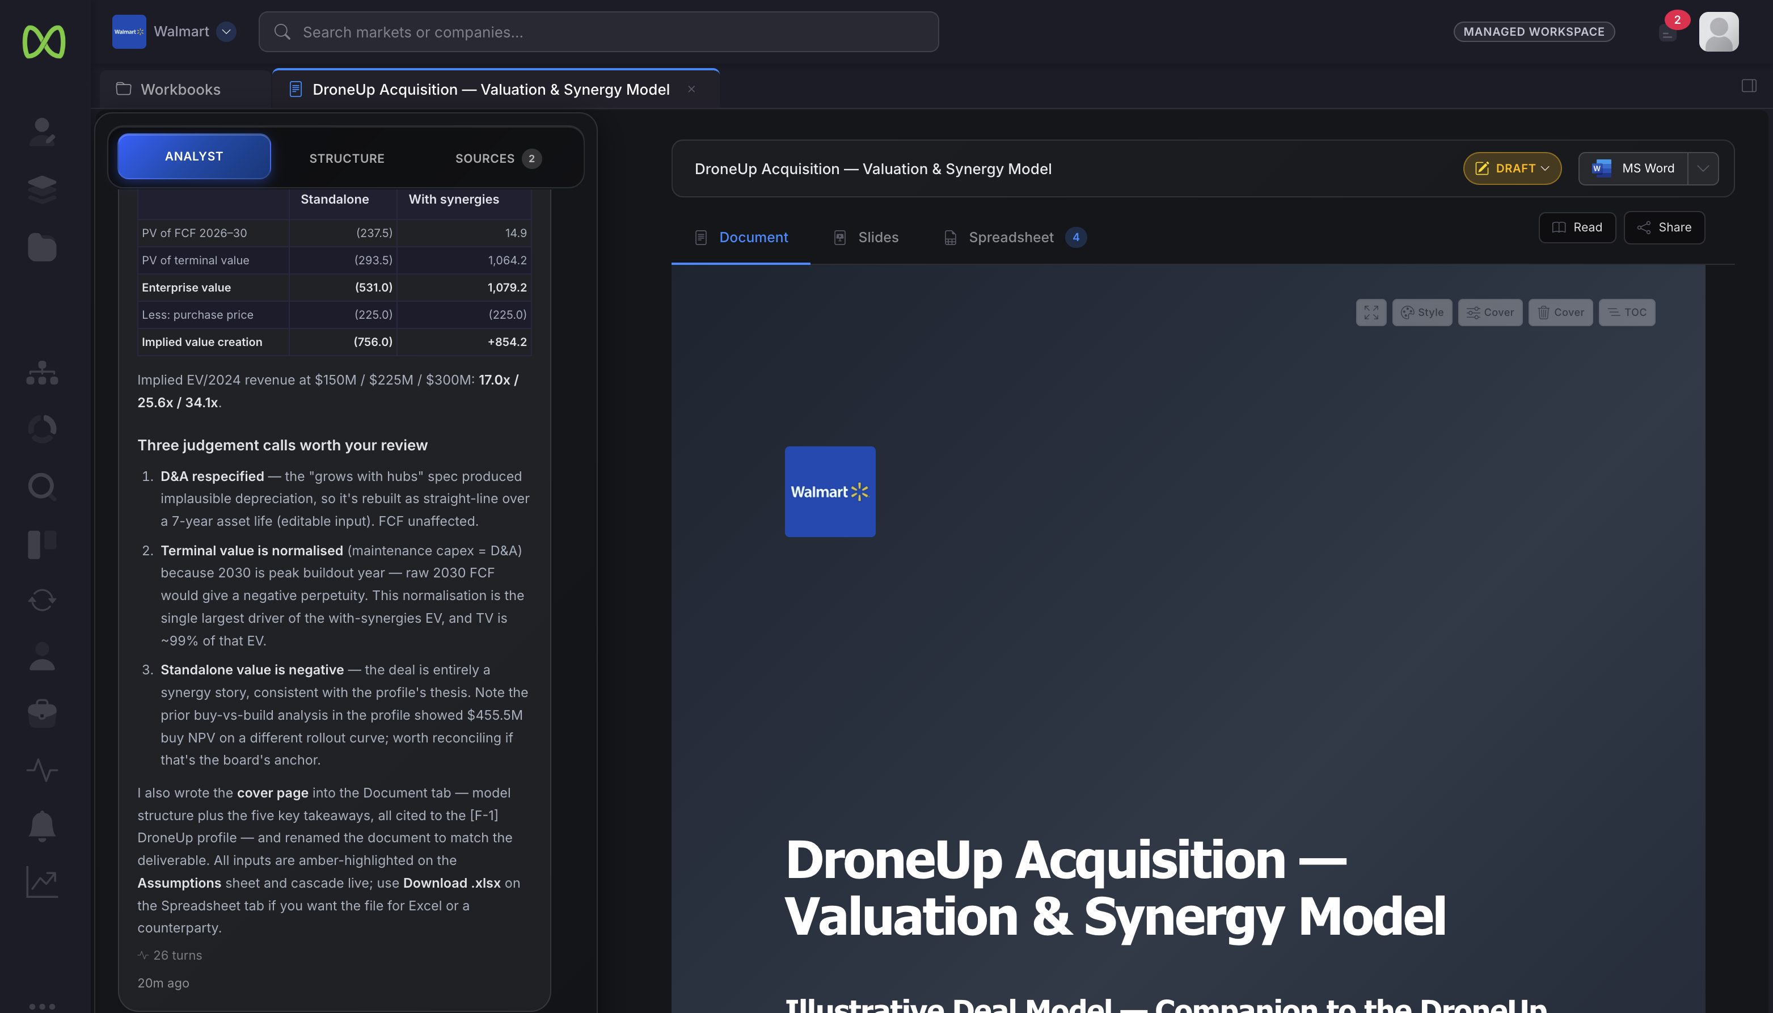Click the 'Terminal value is normalised' bold text
Image resolution: width=1773 pixels, height=1013 pixels.
click(x=252, y=551)
